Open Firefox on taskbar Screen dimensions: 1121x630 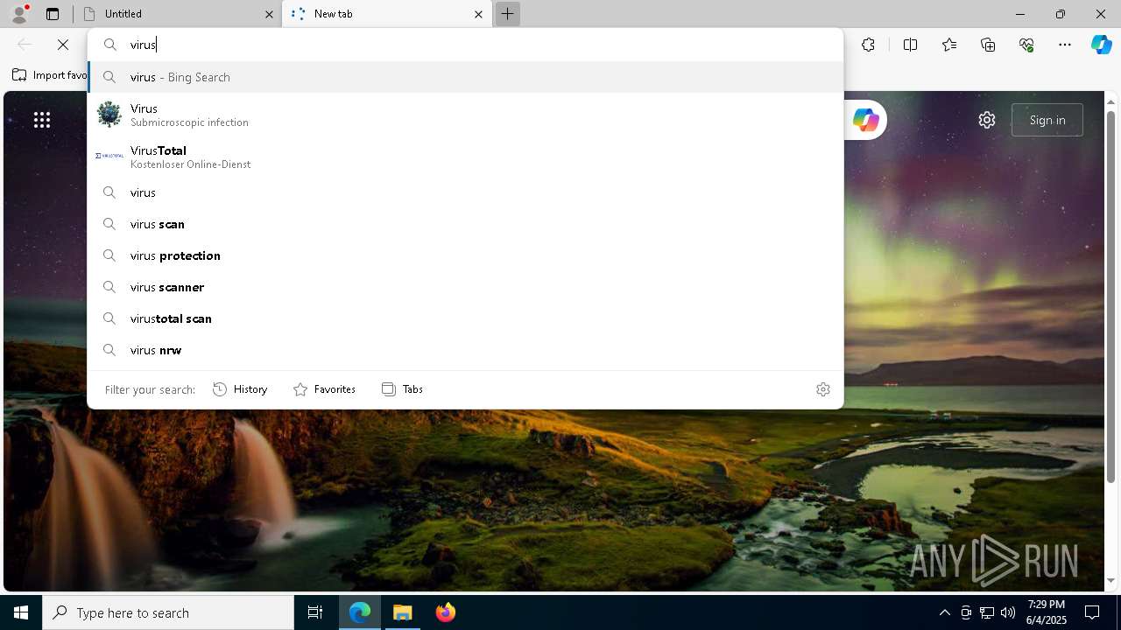coord(446,612)
